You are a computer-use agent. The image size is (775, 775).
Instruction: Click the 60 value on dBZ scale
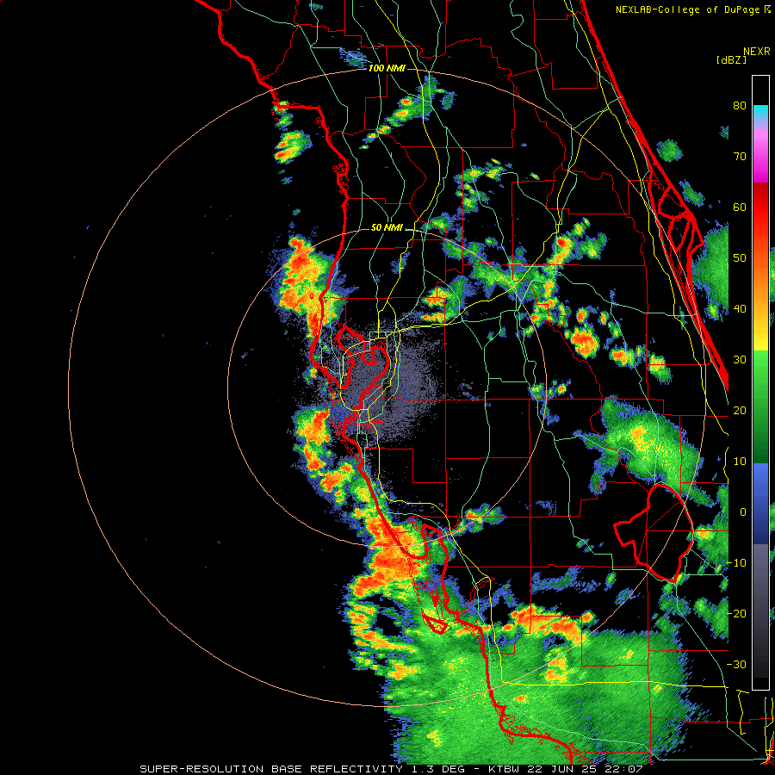tap(740, 207)
